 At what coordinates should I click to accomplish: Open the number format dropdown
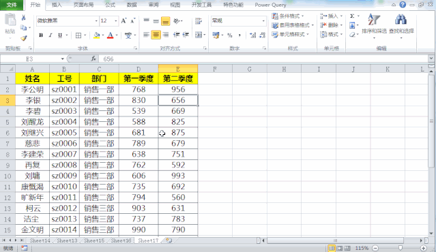tap(263, 21)
